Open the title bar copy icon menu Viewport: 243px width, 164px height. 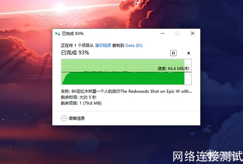coord(58,34)
